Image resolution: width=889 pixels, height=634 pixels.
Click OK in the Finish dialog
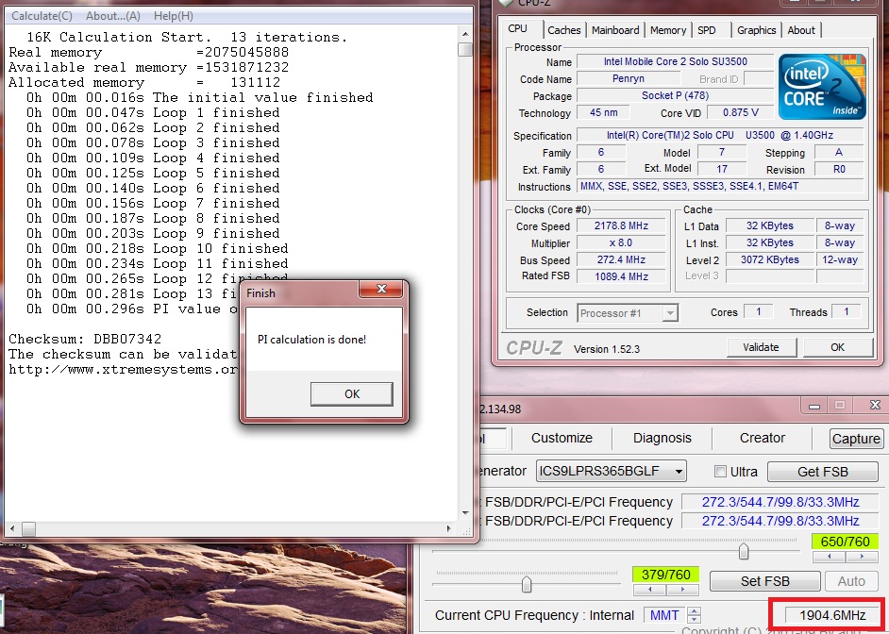point(351,393)
